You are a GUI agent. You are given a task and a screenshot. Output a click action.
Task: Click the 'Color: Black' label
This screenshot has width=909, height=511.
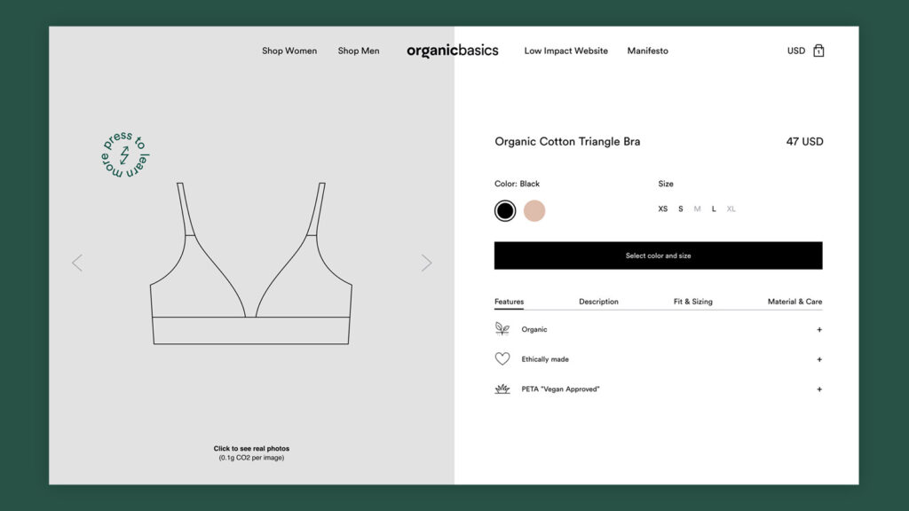click(517, 184)
